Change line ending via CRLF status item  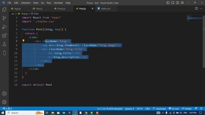click(x=148, y=109)
